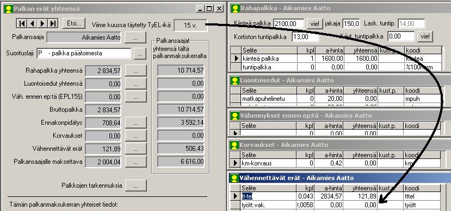Click Lask. tuntip. field 14,00

pyautogui.click(x=412, y=23)
